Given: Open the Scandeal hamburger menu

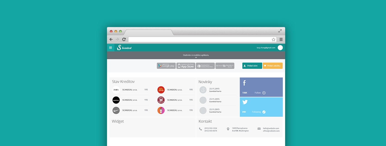Looking at the screenshot, I should 111,48.
